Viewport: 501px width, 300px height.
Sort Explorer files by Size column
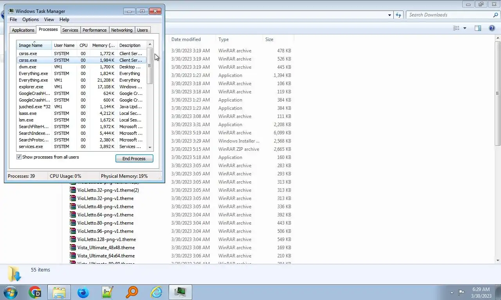click(x=278, y=39)
